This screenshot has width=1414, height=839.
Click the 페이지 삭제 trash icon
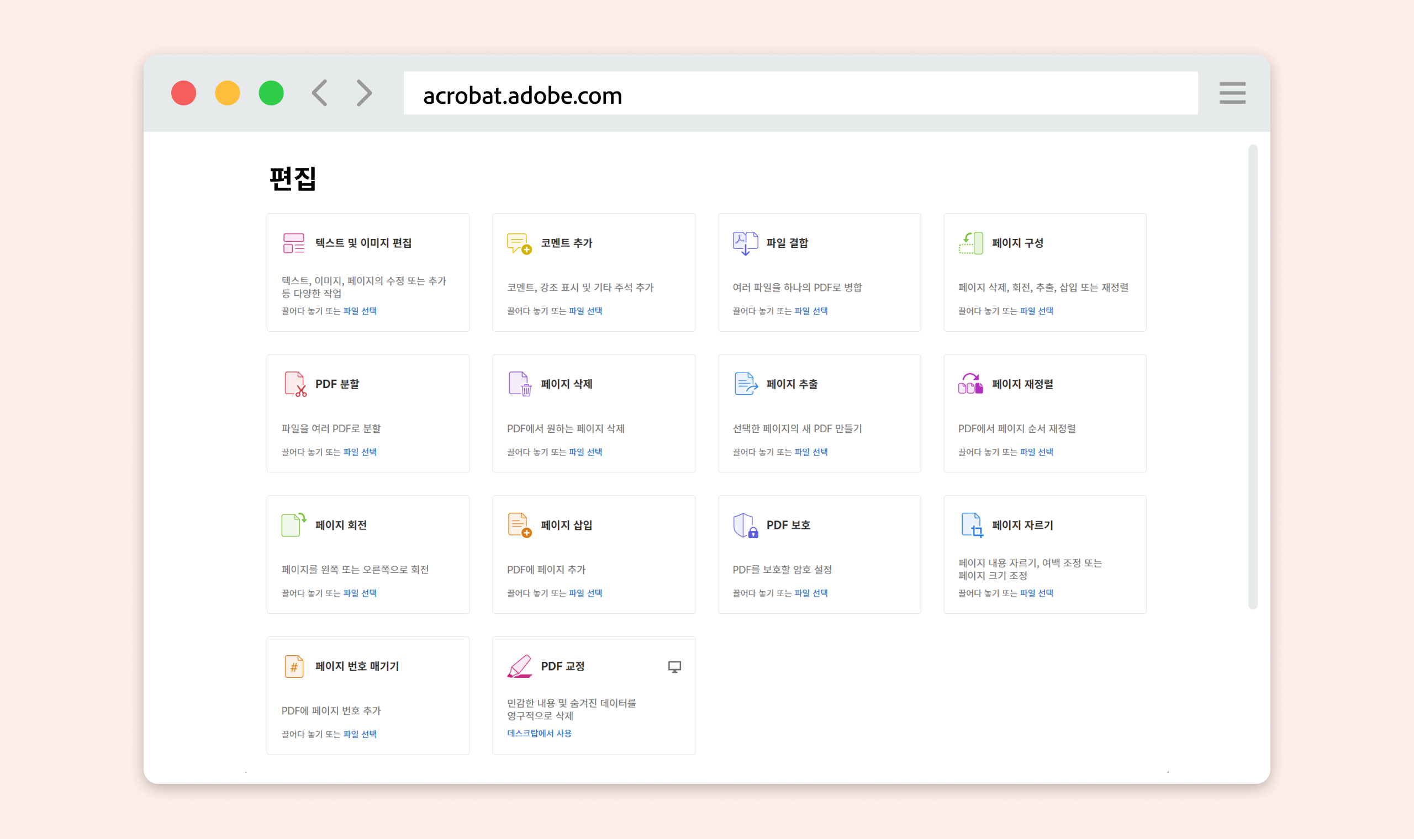520,384
